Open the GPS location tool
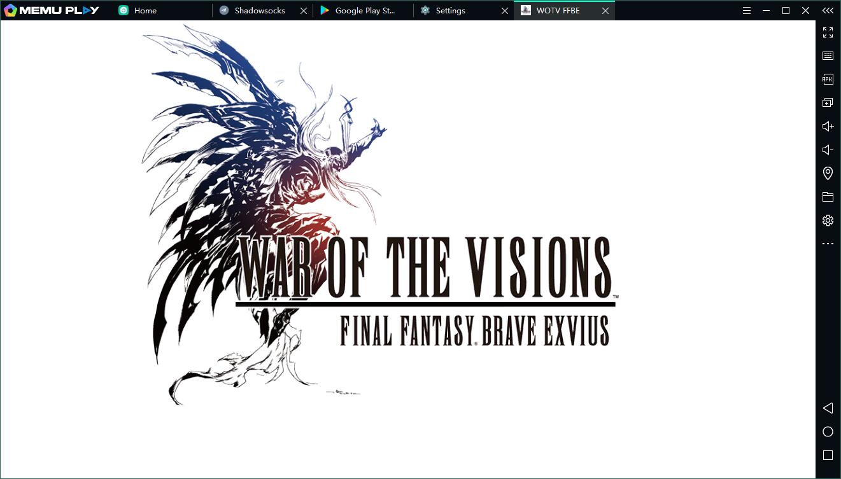The height and width of the screenshot is (479, 841). pyautogui.click(x=828, y=173)
